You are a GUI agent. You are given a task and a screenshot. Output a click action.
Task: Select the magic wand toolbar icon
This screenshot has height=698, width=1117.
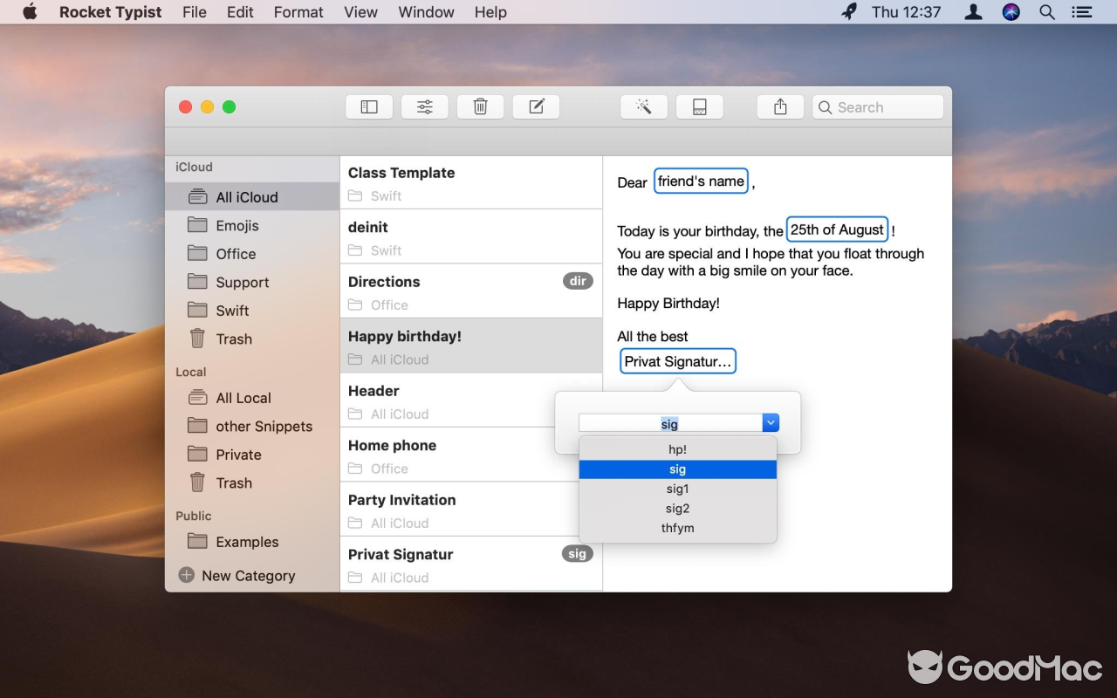point(643,106)
